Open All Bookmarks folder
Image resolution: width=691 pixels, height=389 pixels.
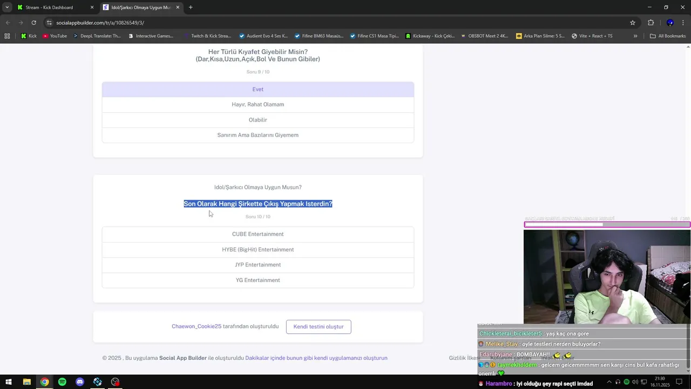[x=668, y=36]
